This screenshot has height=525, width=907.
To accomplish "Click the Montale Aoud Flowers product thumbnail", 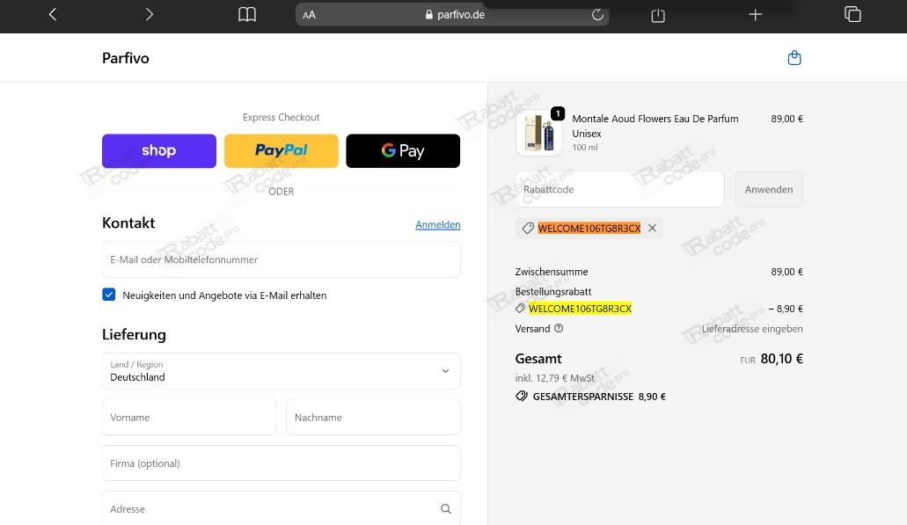I will (x=538, y=133).
